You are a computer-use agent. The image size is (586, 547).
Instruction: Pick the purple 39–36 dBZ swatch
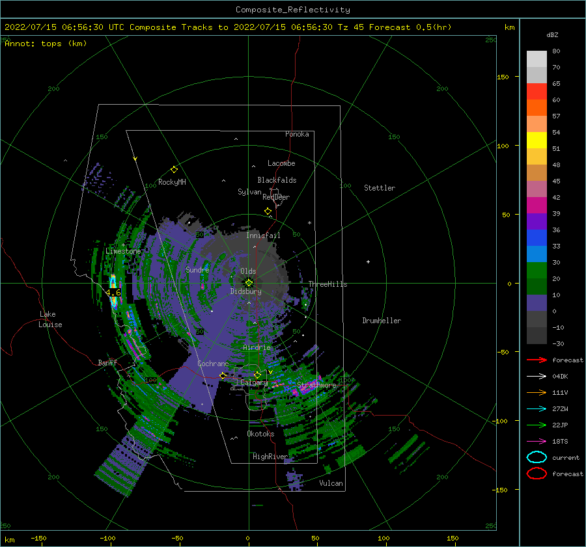(x=537, y=222)
